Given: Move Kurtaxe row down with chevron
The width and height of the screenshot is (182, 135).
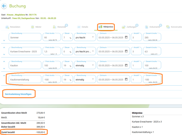Looking at the screenshot, I should click(x=4, y=54).
